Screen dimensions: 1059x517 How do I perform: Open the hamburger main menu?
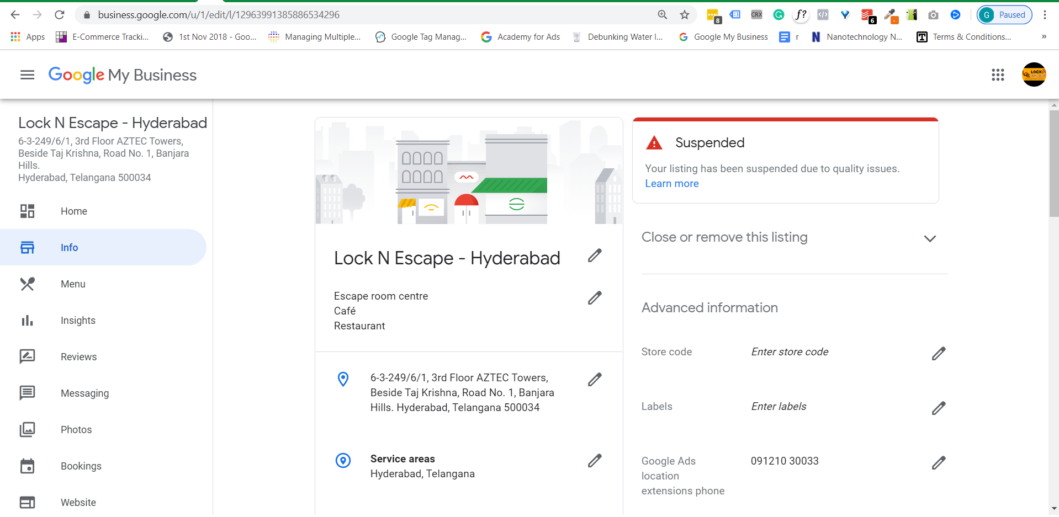point(27,75)
